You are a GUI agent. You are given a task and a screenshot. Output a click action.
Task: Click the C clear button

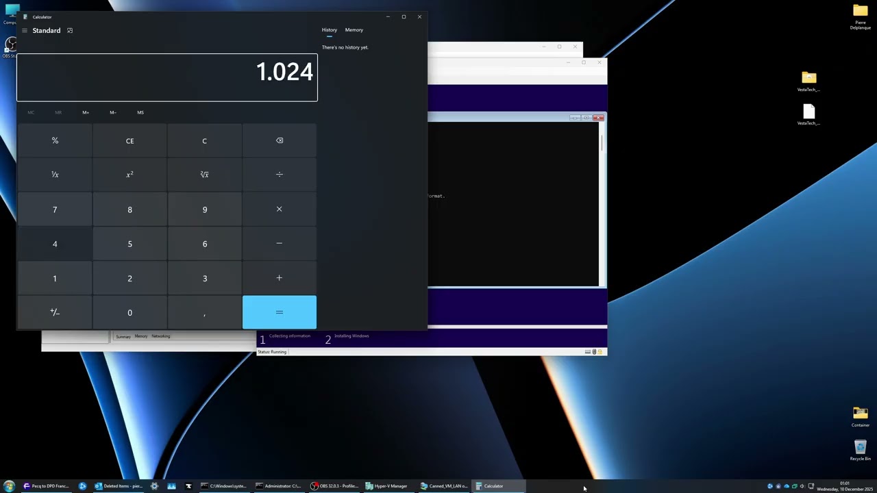(x=204, y=140)
